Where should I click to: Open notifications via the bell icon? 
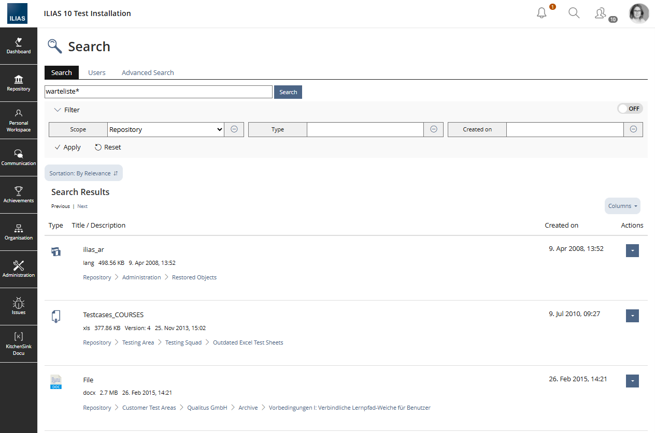[x=542, y=13]
